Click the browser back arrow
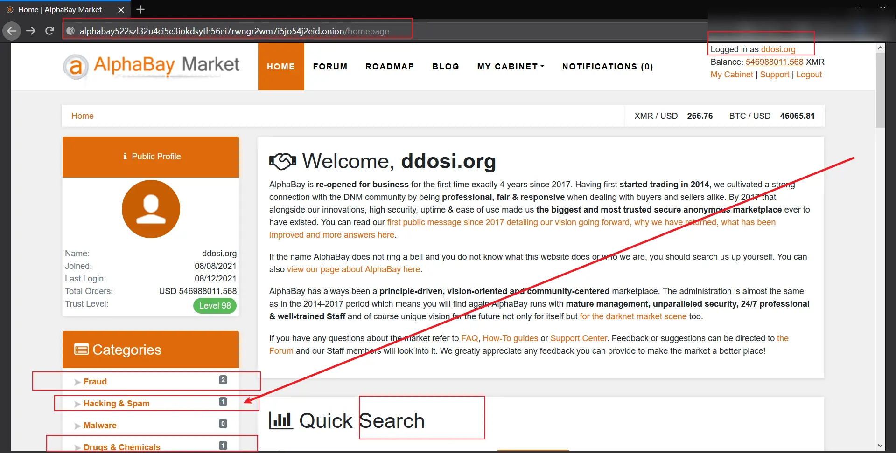Image resolution: width=896 pixels, height=453 pixels. click(x=12, y=31)
